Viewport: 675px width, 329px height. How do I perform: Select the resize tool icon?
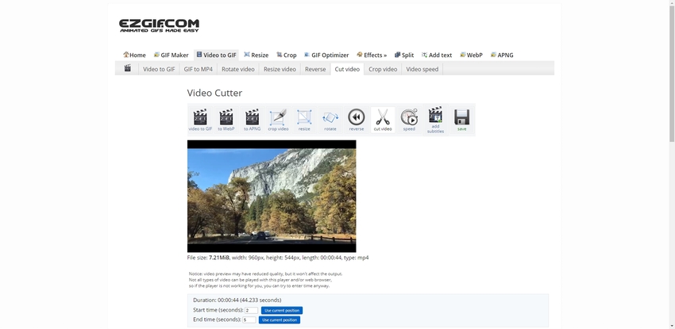tap(304, 119)
